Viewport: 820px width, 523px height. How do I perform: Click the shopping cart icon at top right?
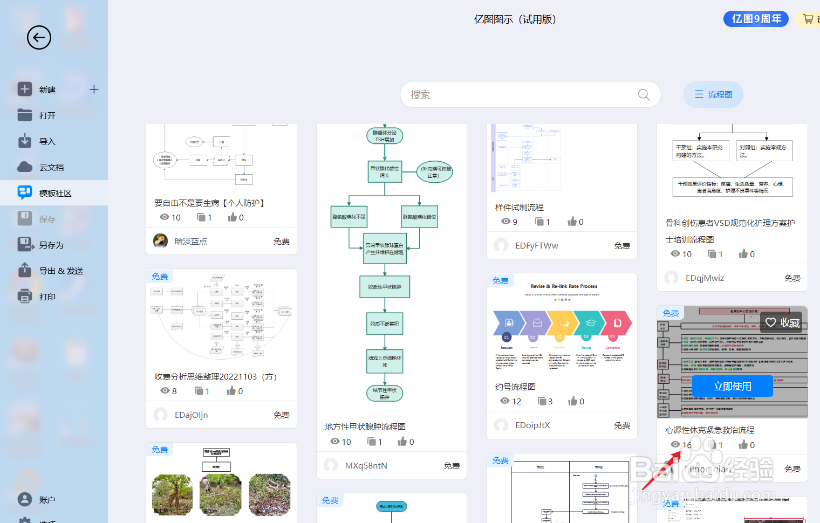pos(808,18)
